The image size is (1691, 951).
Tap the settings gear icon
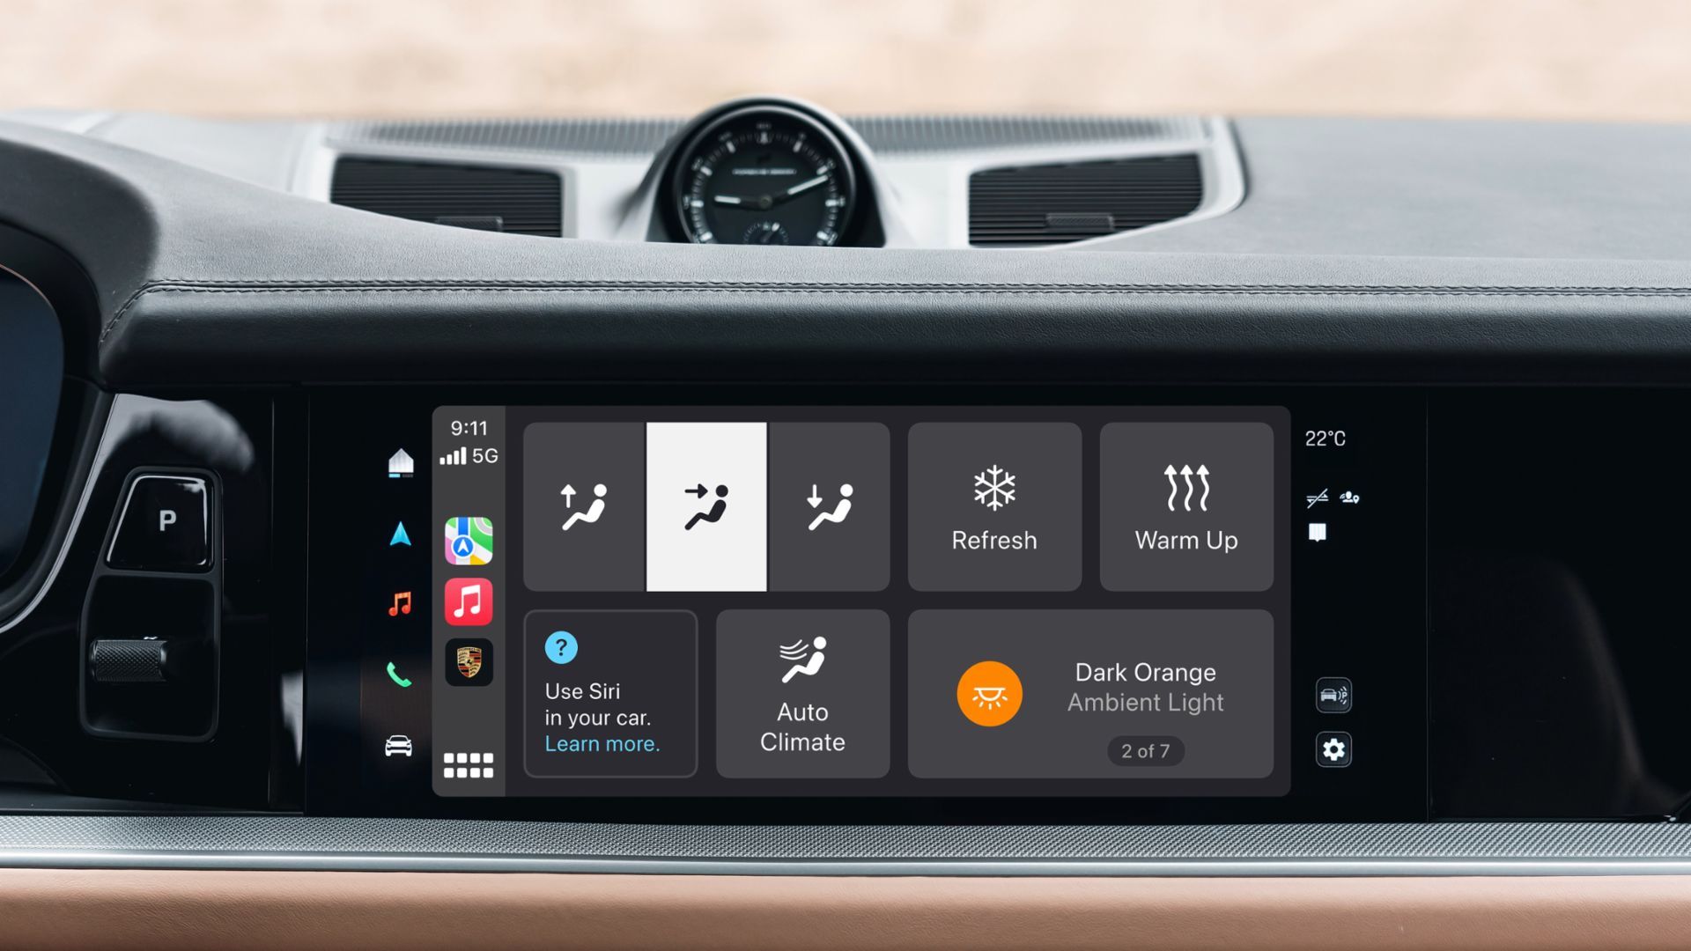1333,747
